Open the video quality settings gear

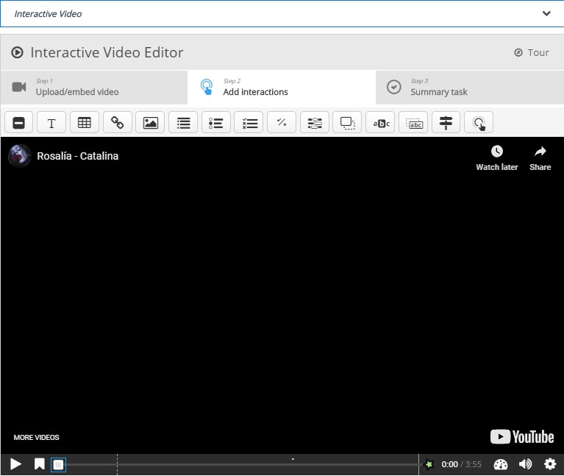[550, 464]
